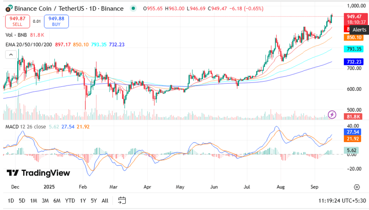Click the Jul label on time axis
This screenshot has width=369, height=210.
click(247, 187)
